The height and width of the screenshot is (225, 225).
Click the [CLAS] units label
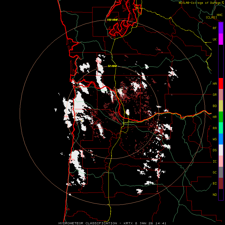pyautogui.click(x=211, y=17)
